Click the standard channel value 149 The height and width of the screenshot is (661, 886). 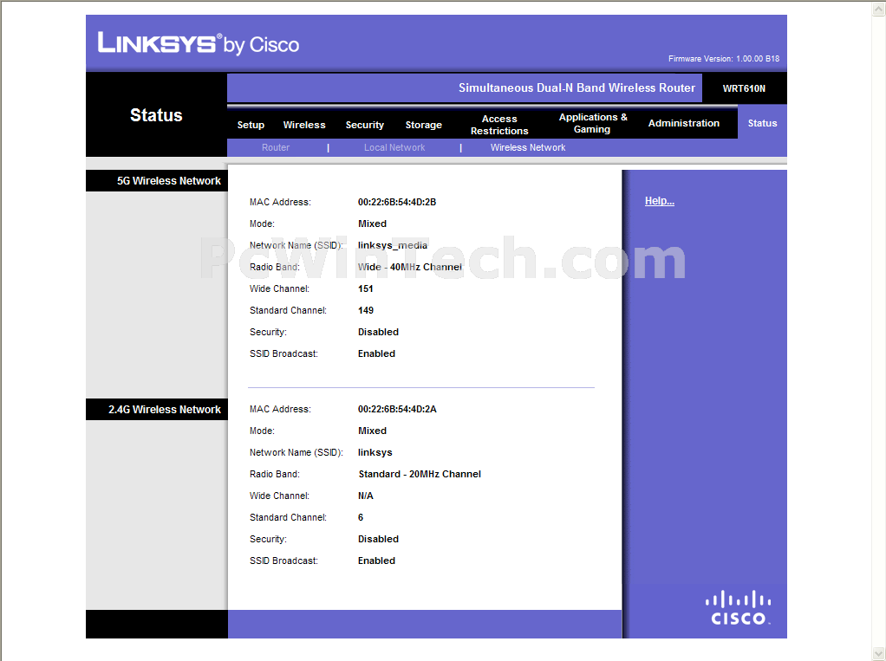tap(365, 310)
